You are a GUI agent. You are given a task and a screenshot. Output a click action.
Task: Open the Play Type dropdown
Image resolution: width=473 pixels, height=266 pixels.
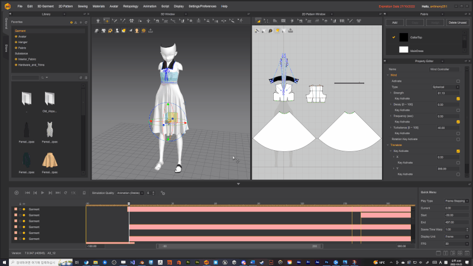[x=456, y=201]
